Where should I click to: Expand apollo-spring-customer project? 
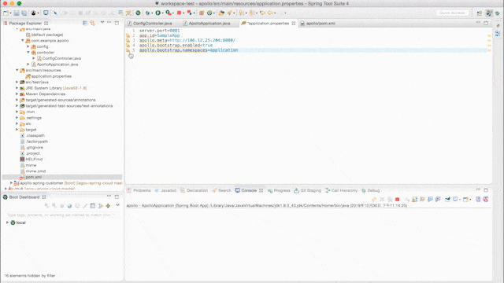click(x=12, y=183)
